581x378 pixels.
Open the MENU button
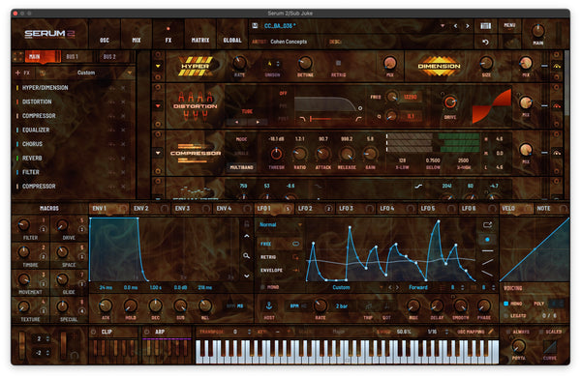pos(509,25)
